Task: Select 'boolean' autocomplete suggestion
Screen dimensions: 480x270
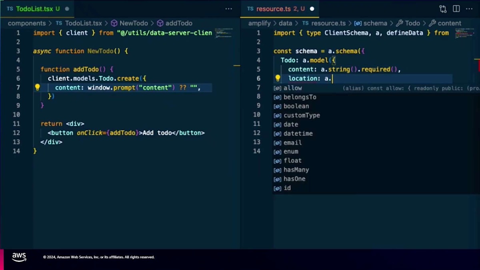Action: pos(376,106)
